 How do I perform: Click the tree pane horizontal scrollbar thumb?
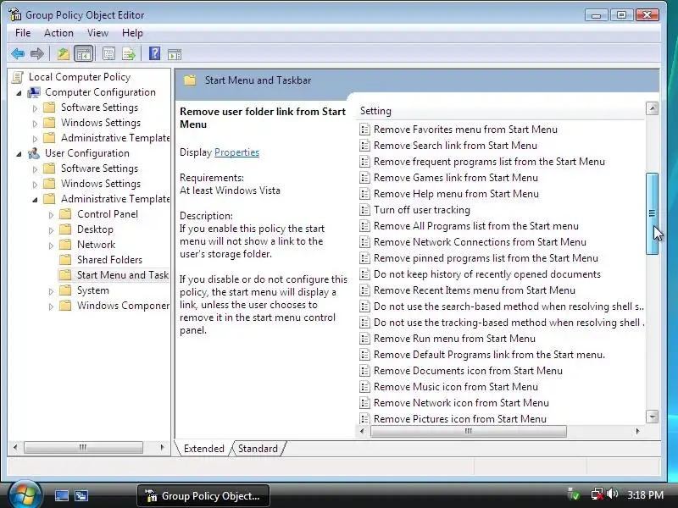(83, 447)
